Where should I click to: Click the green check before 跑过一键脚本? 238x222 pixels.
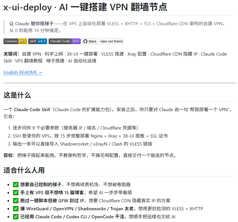coord(16,201)
